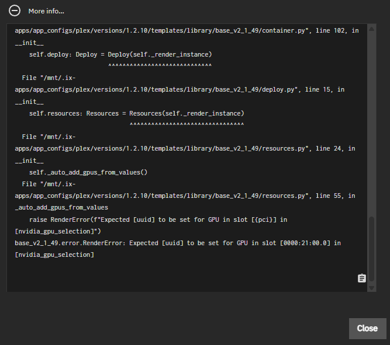The image size is (390, 345).
Task: Click the "More info..." label
Action: pos(46,11)
